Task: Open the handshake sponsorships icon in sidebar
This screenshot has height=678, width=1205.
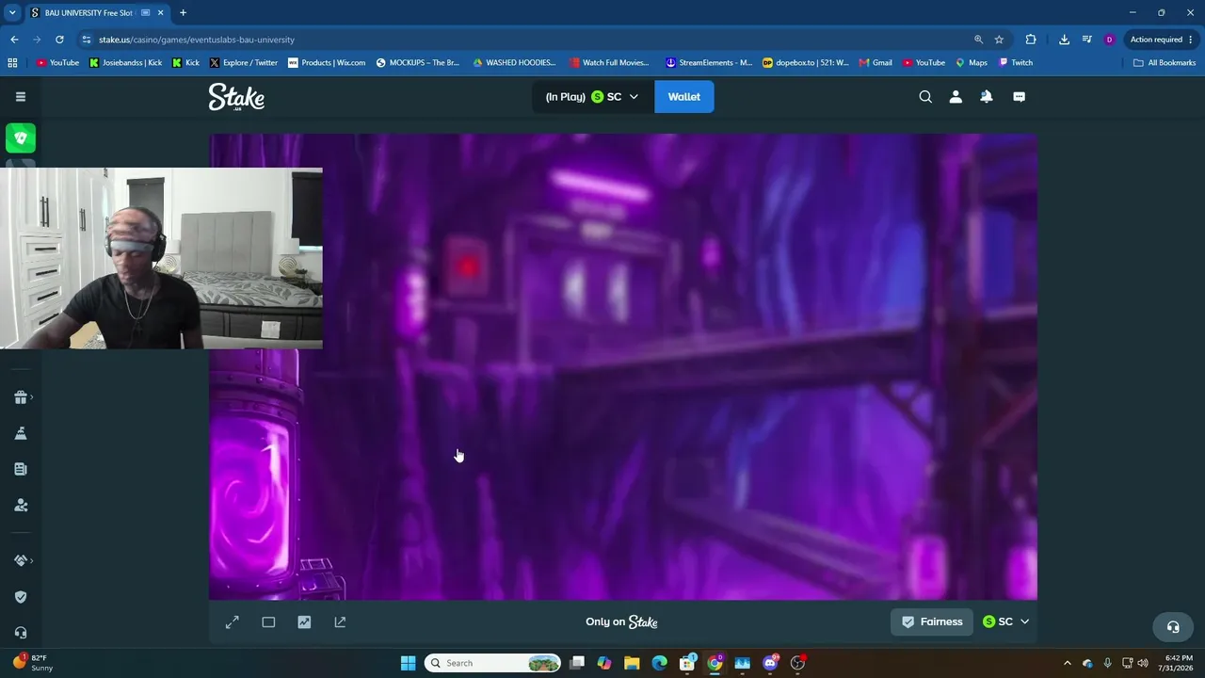Action: 21,560
